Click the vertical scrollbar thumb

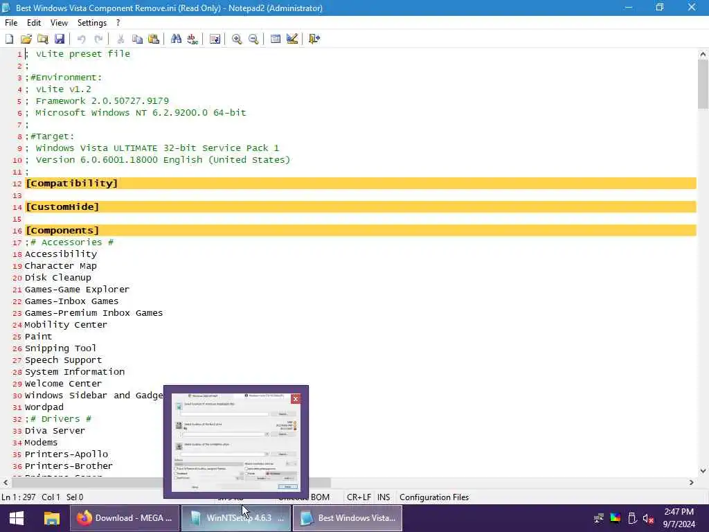[x=703, y=85]
